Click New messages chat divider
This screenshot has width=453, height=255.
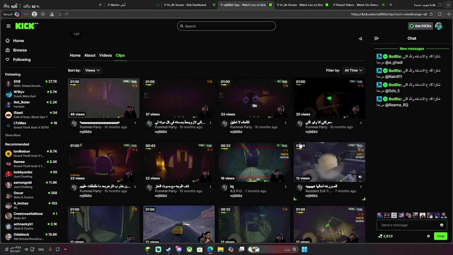(412, 49)
